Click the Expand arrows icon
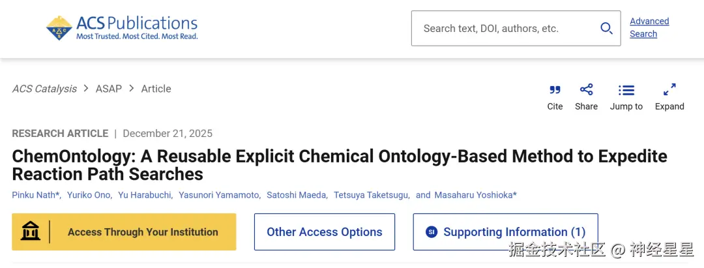Image resolution: width=704 pixels, height=268 pixels. [x=669, y=90]
